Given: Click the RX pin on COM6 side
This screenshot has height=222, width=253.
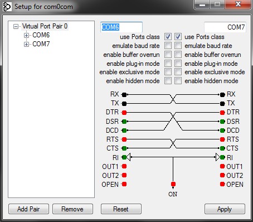Looking at the screenshot, I should [124, 95].
